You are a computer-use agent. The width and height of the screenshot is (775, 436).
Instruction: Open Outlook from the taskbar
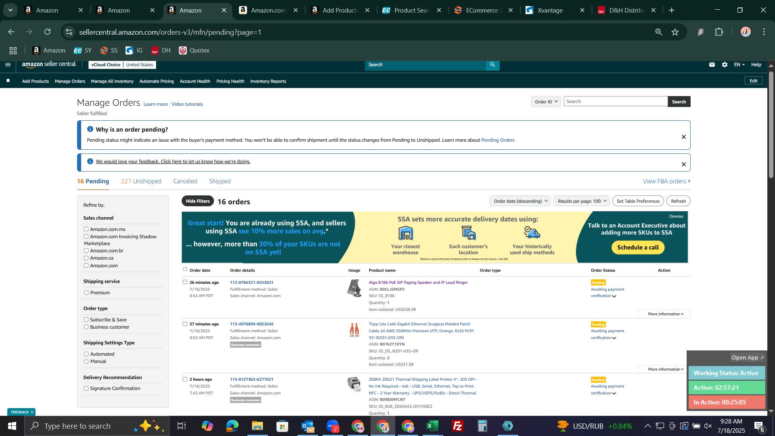[x=307, y=426]
